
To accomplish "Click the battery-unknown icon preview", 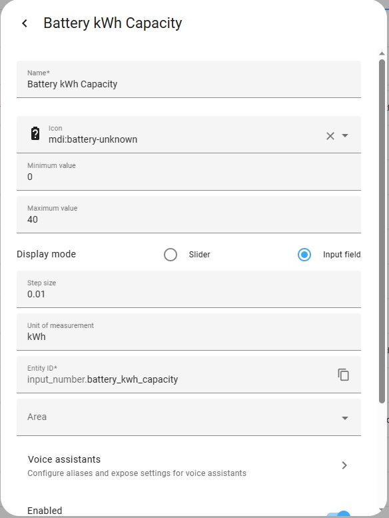I will pyautogui.click(x=35, y=134).
